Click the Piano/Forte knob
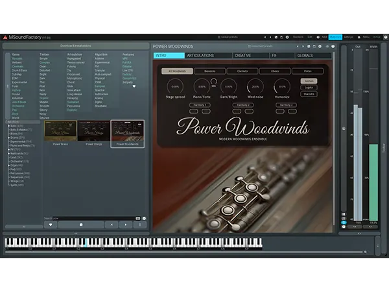Image resolution: width=389 pixels, height=292 pixels. (202, 86)
